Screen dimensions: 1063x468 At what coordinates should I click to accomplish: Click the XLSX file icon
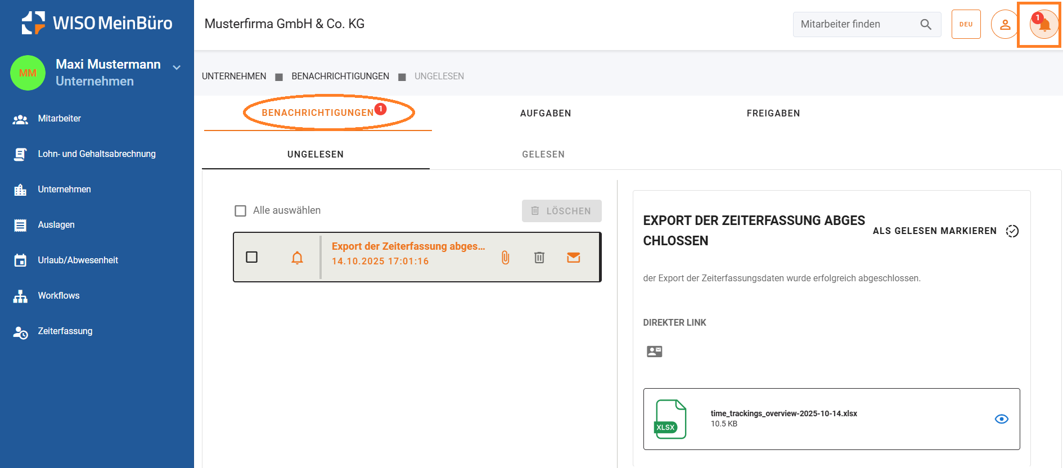(x=670, y=419)
